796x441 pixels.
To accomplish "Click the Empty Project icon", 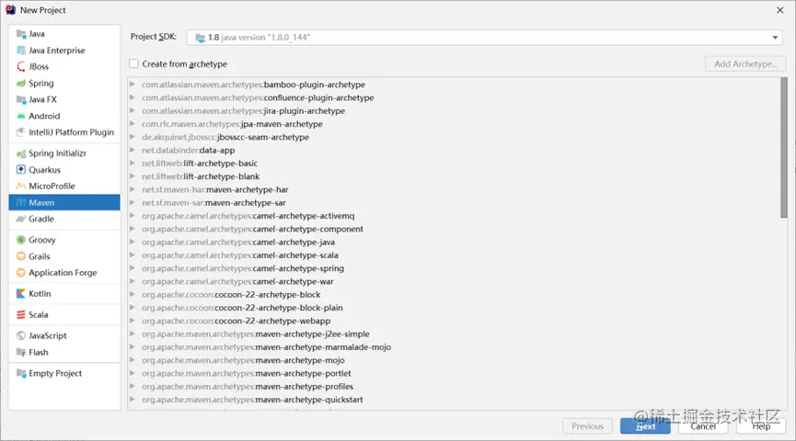I will coord(21,373).
